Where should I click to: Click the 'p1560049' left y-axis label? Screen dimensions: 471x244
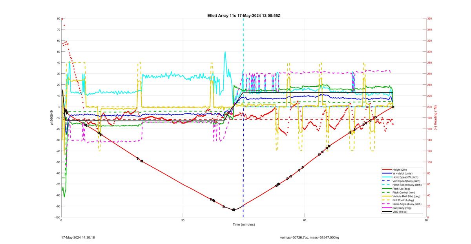coord(52,118)
